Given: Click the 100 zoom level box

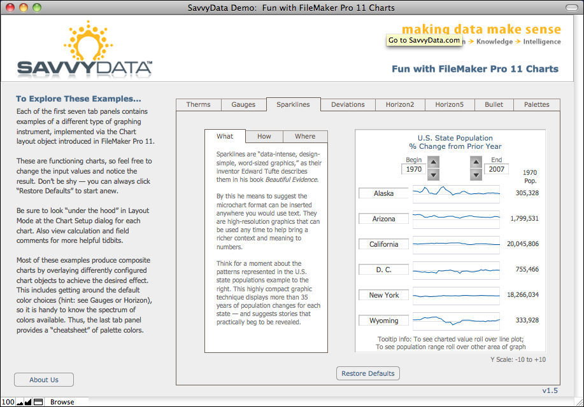Looking at the screenshot, I should pyautogui.click(x=8, y=402).
